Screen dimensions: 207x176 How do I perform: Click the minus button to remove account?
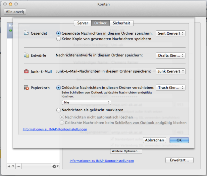18,166
